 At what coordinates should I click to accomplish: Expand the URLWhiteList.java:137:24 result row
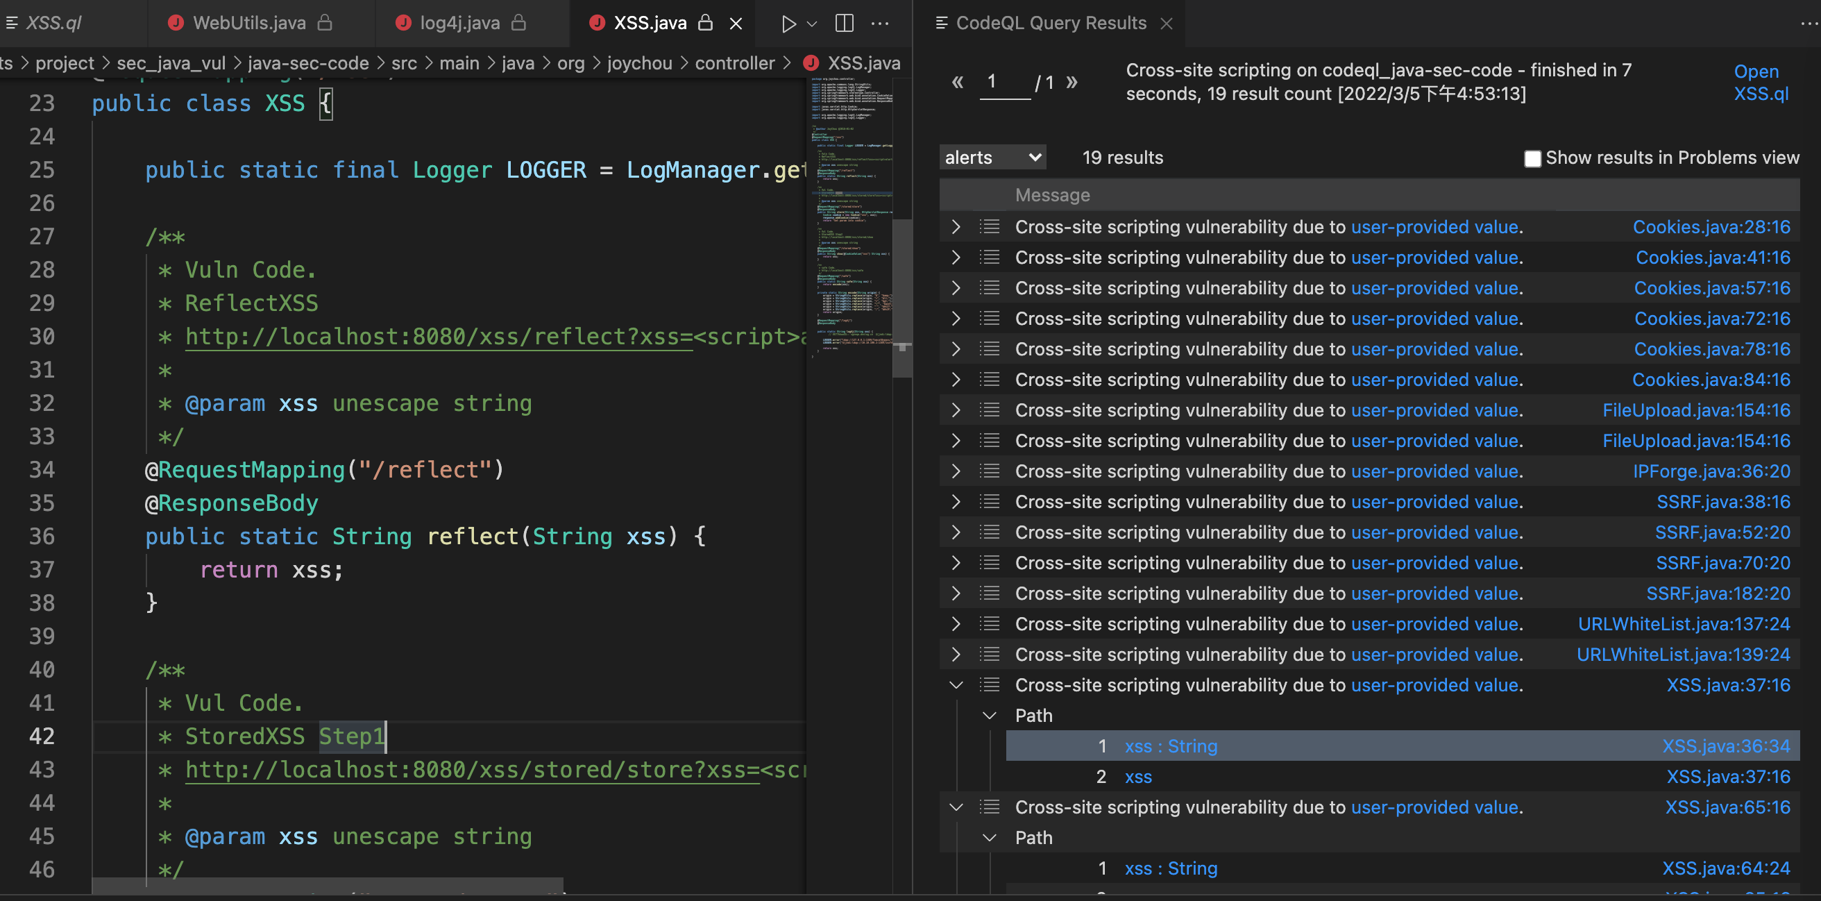click(x=956, y=624)
